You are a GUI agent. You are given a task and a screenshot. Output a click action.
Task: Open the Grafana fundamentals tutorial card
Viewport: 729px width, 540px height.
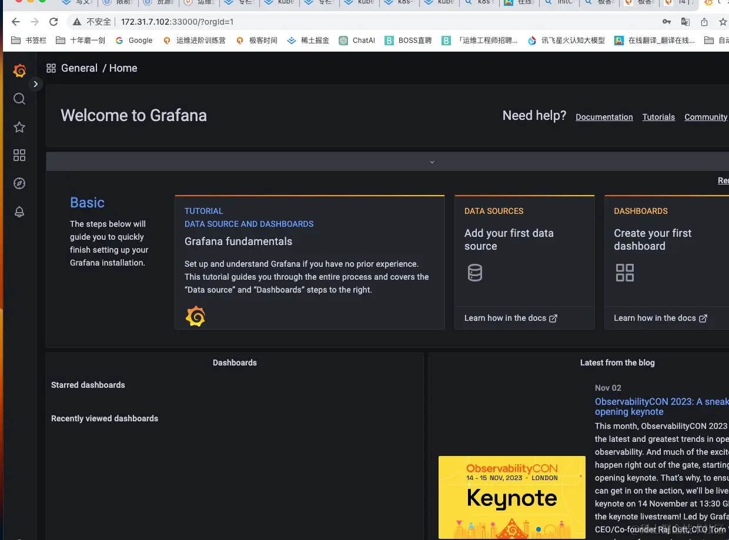309,263
